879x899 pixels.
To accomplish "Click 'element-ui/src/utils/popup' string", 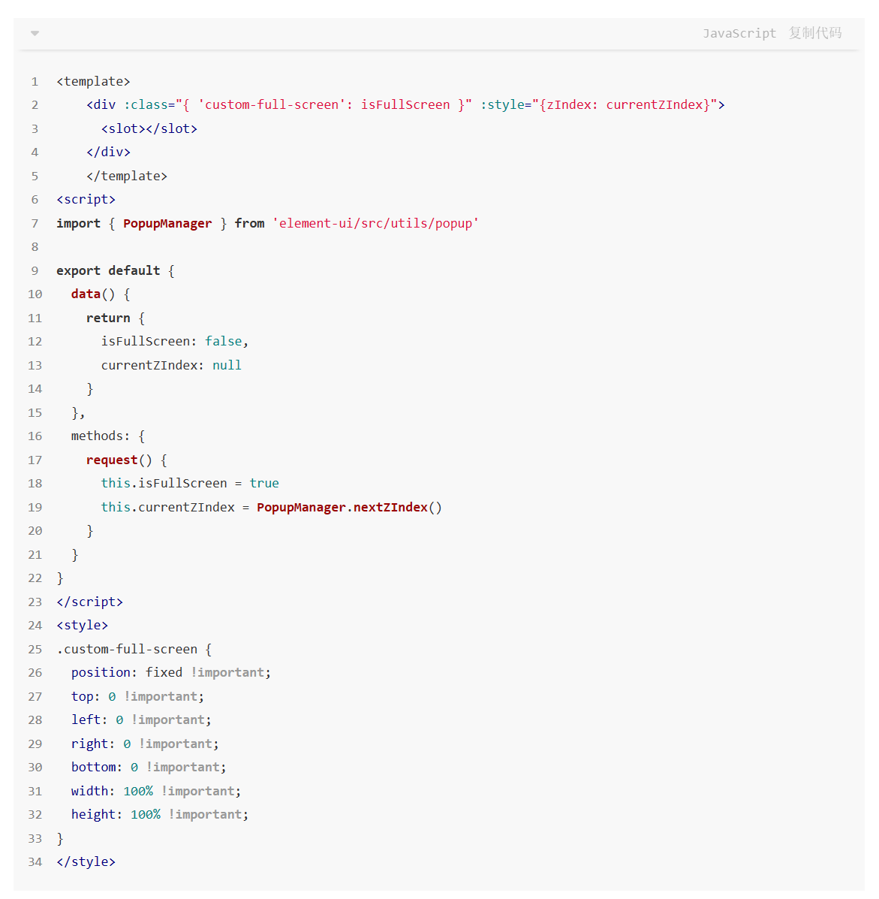I will click(375, 224).
